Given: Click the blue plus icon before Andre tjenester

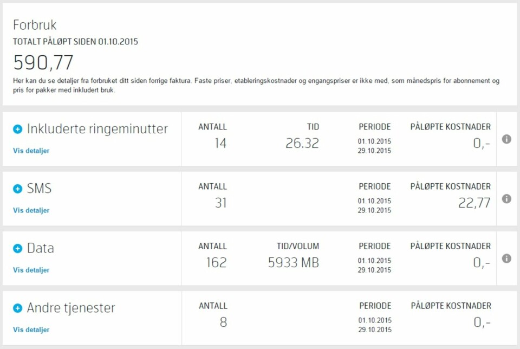Looking at the screenshot, I should pos(17,307).
